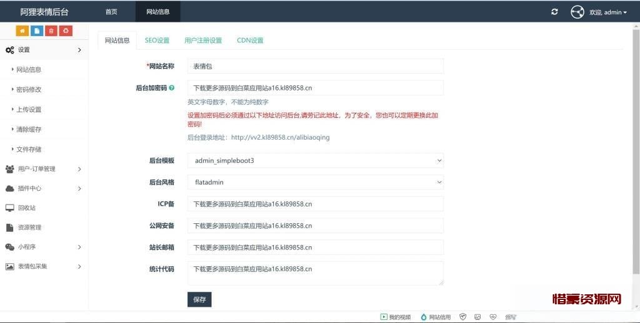Click the refresh icon in top bar

point(554,12)
